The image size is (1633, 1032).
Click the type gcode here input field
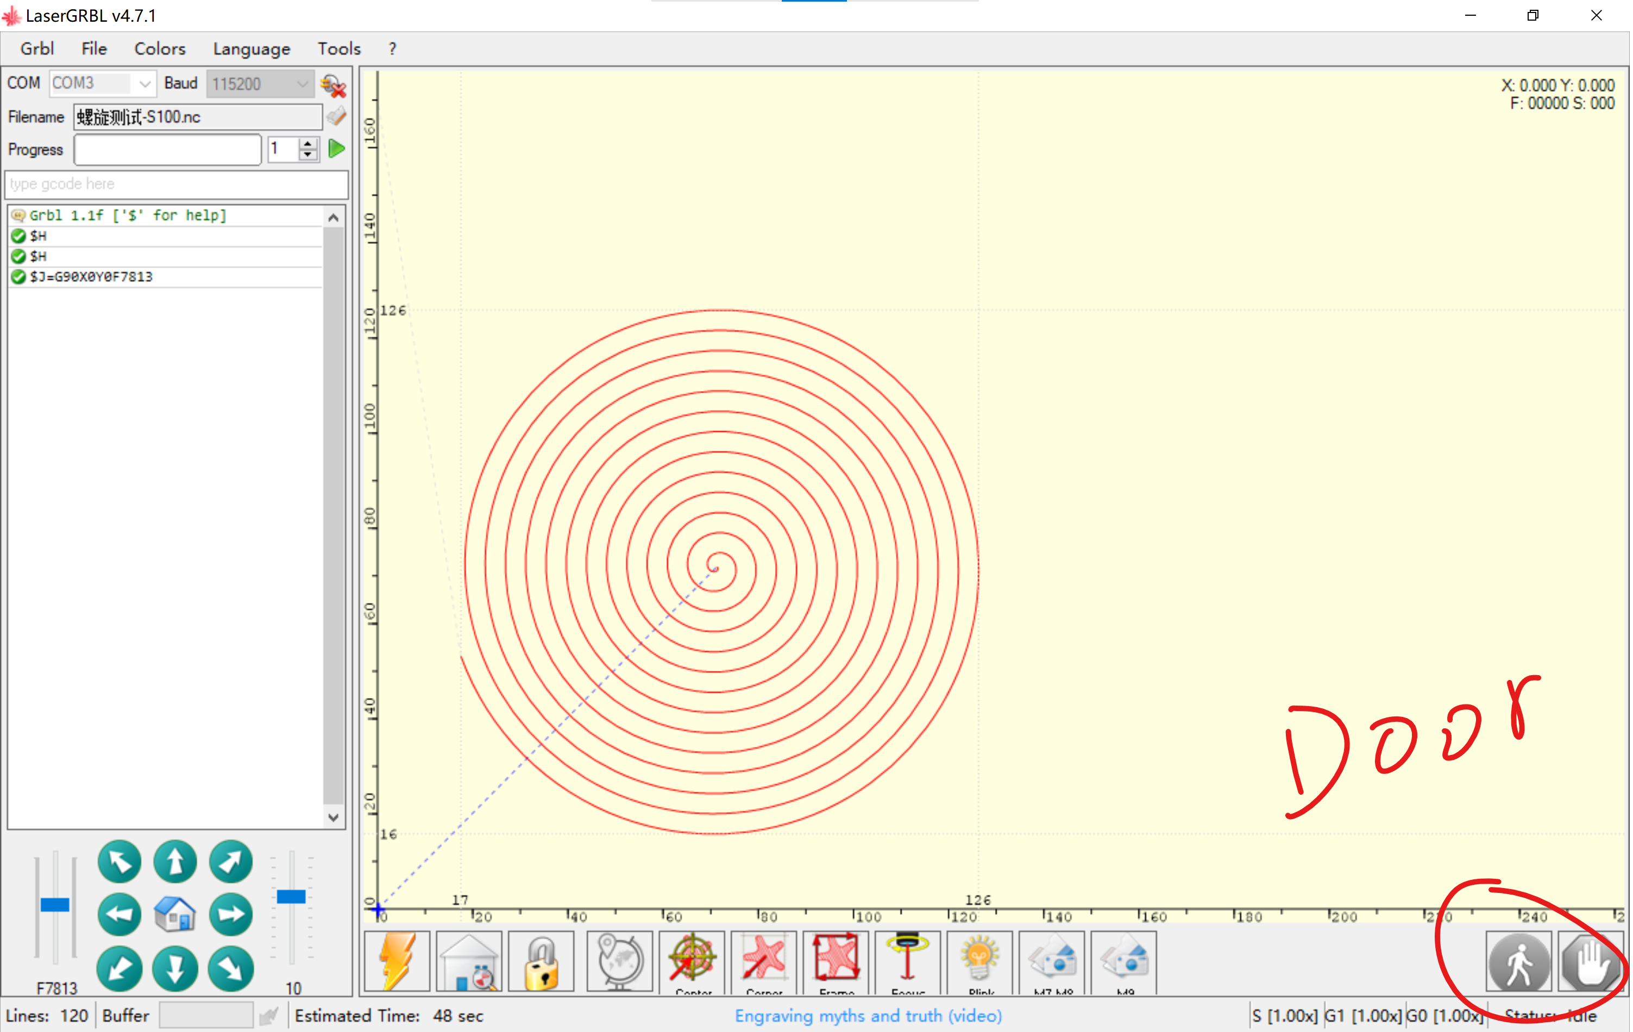[x=177, y=184]
